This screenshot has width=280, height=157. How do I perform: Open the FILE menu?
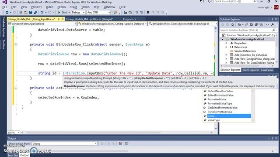pyautogui.click(x=5, y=7)
